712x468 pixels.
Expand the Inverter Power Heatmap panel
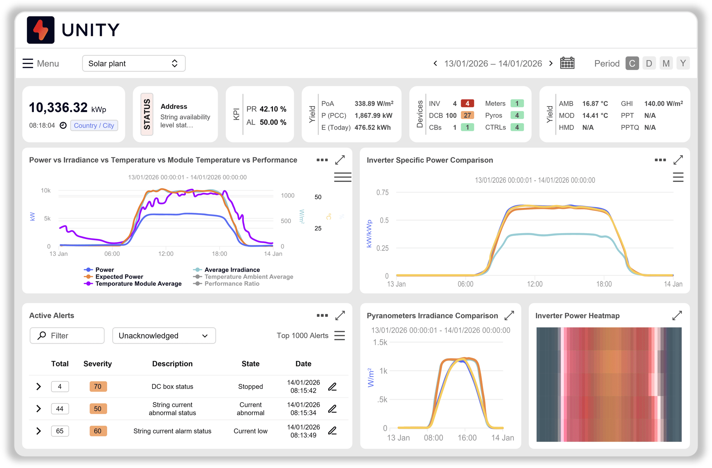coord(677,316)
